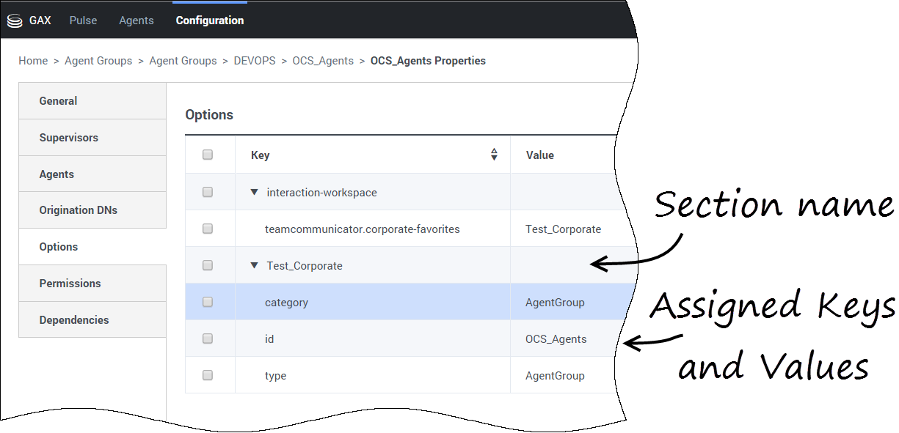Show the Dependencies tab
This screenshot has width=899, height=433.
coord(74,320)
